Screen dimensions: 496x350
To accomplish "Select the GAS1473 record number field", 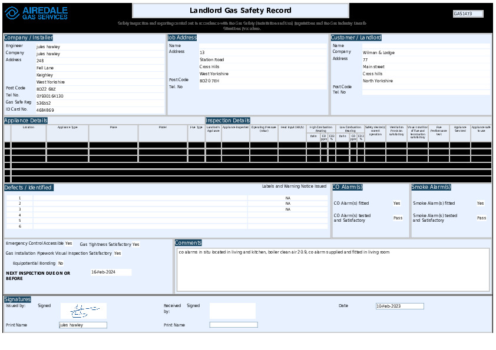I will click(x=468, y=14).
